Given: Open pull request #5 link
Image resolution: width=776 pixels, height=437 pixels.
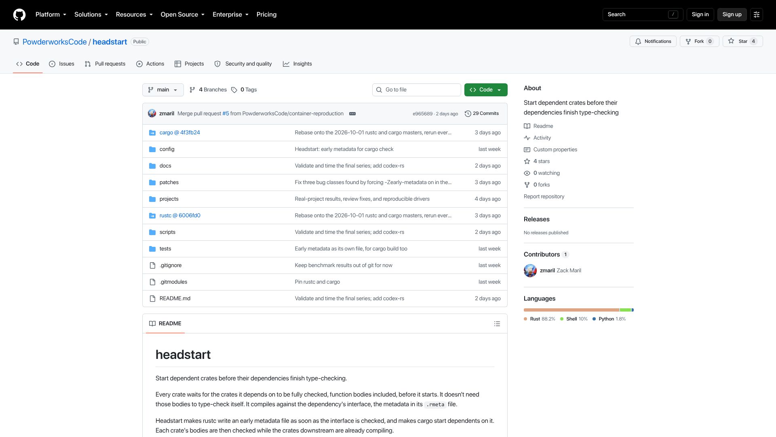Looking at the screenshot, I should pyautogui.click(x=226, y=114).
